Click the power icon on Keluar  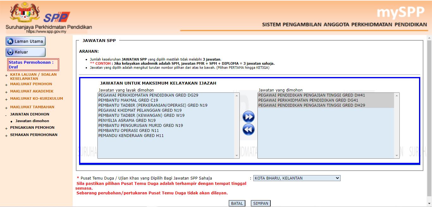click(10, 52)
